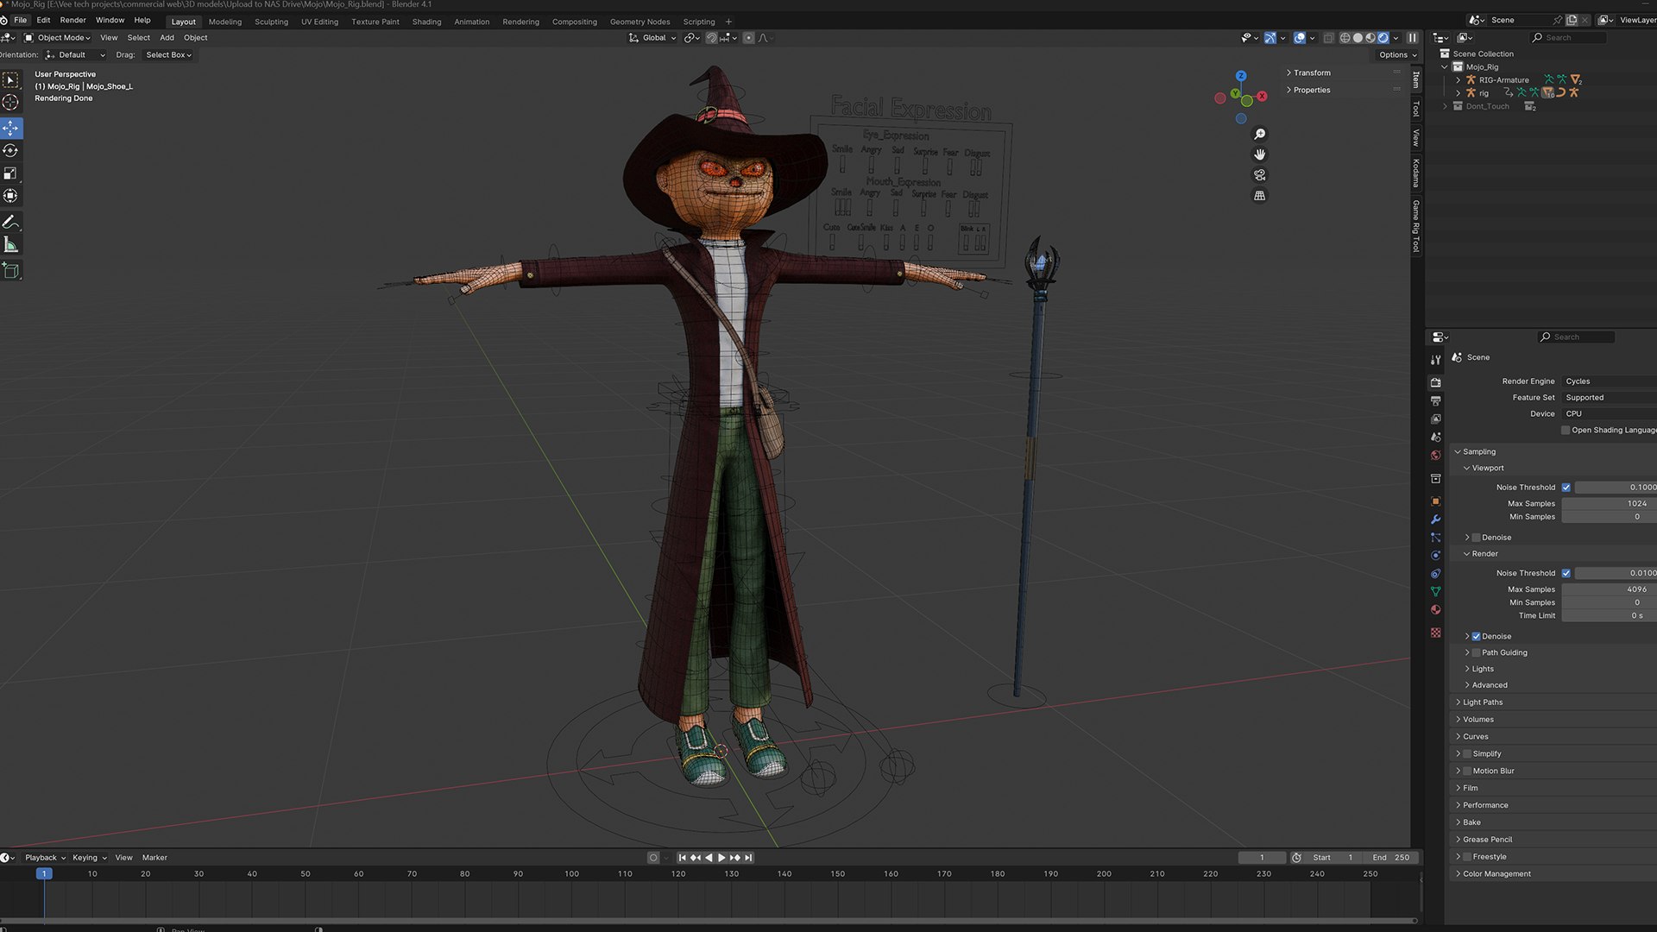The width and height of the screenshot is (1657, 932).
Task: Open the Select Box drag dropdown
Action: pos(168,55)
